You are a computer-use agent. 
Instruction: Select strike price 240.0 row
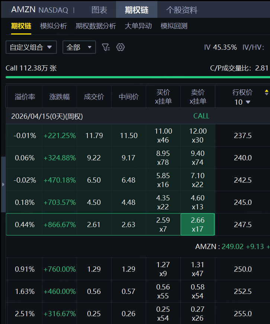243,158
